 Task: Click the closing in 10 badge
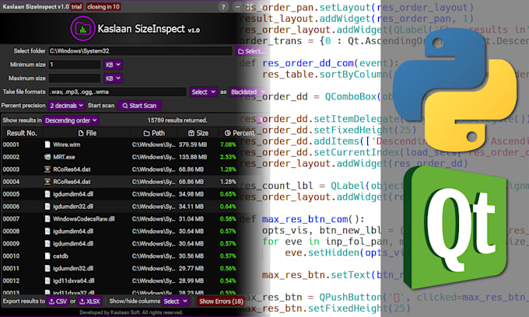coord(103,7)
